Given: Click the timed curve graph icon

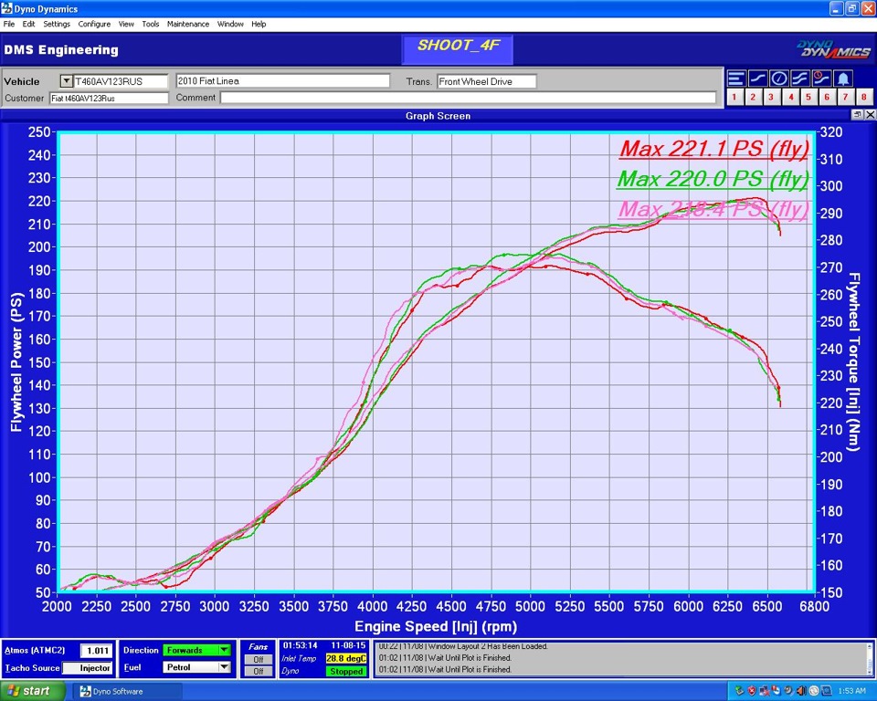Looking at the screenshot, I should (820, 78).
